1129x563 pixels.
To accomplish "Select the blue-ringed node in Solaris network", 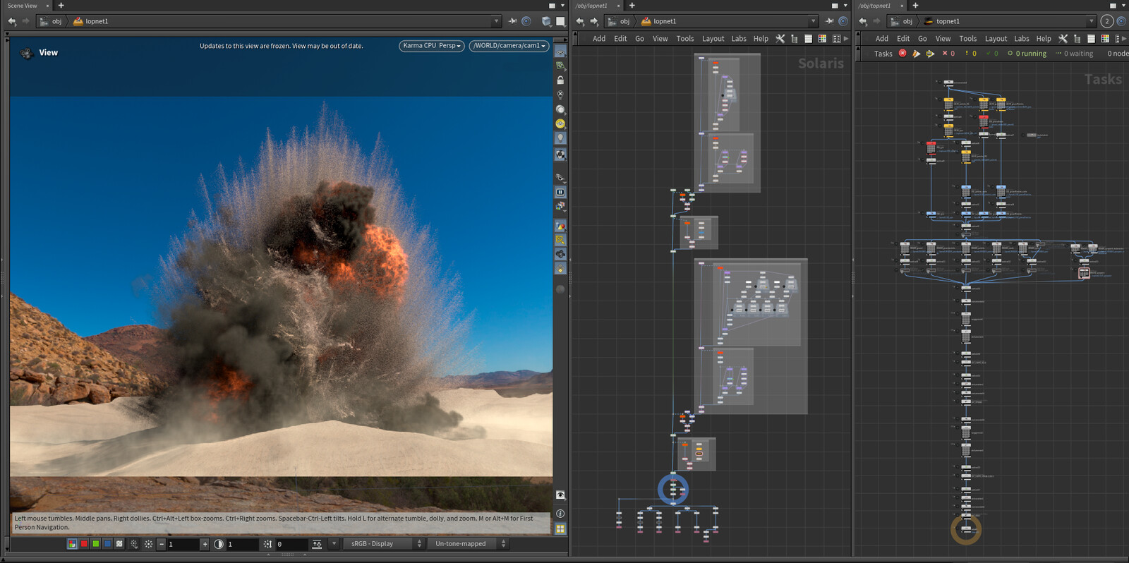I will [673, 489].
